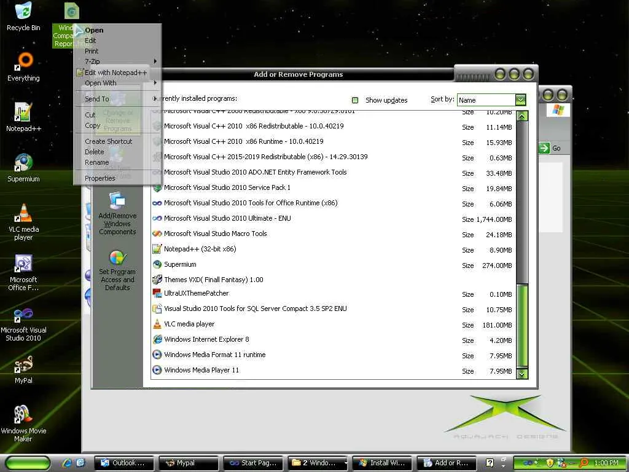Select Microsoft Visual C++ 2010 x86 Redistributable row
629x472 pixels.
pyautogui.click(x=333, y=126)
